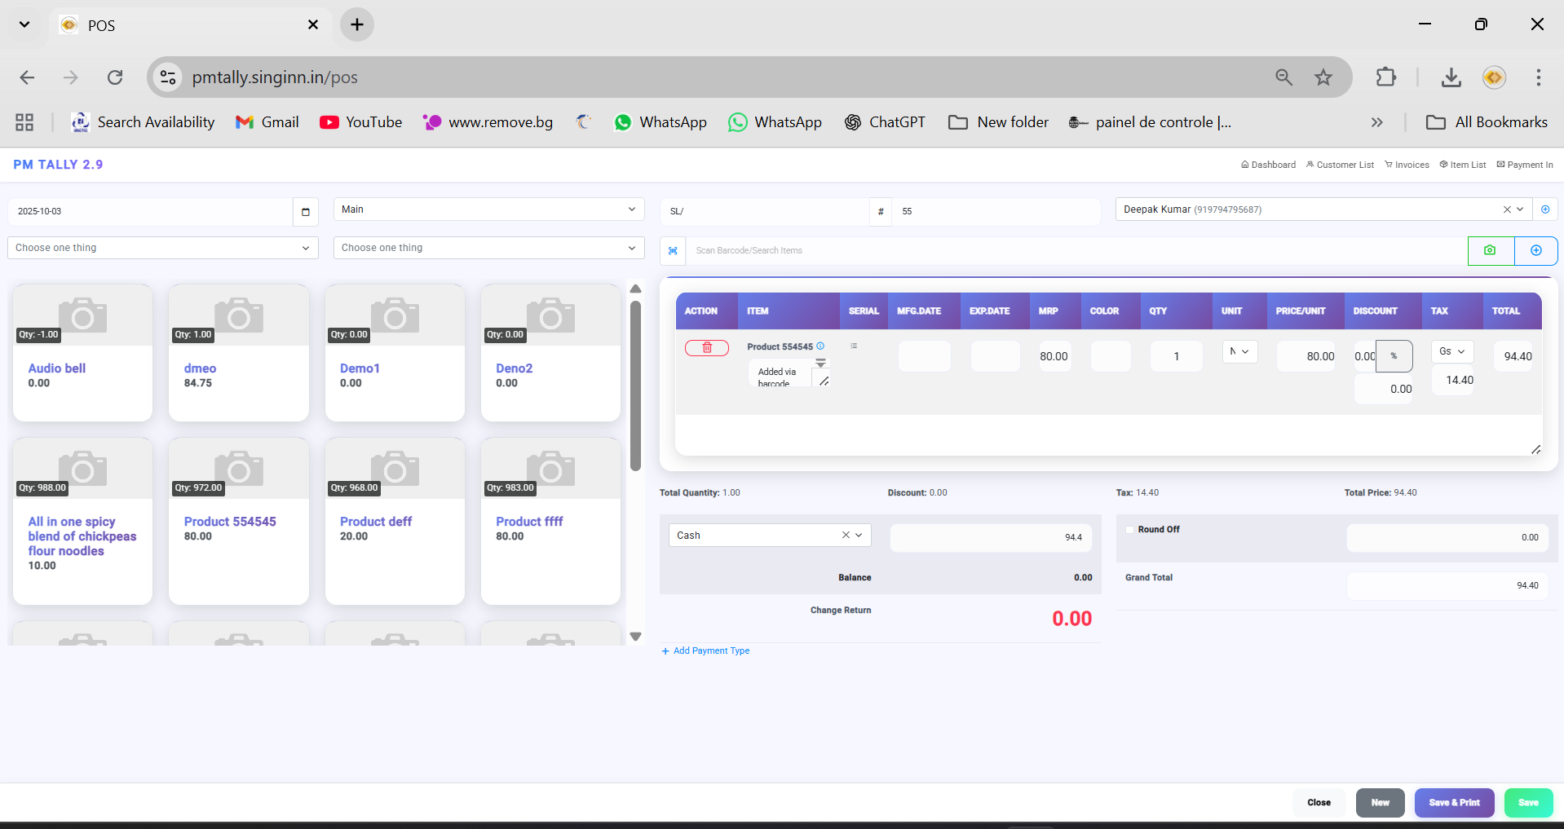1564x829 pixels.
Task: Click add customer plus icon
Action: pos(1544,209)
